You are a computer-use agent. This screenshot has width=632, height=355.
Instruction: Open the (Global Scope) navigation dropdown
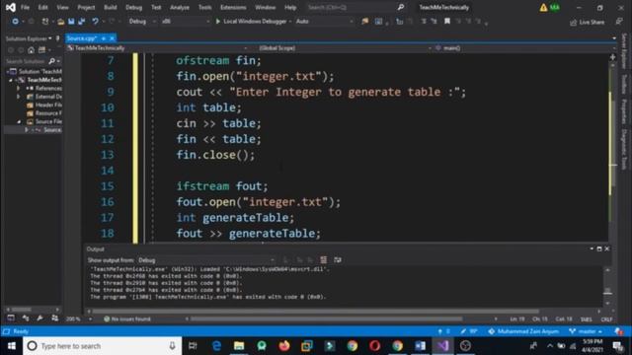(x=345, y=48)
